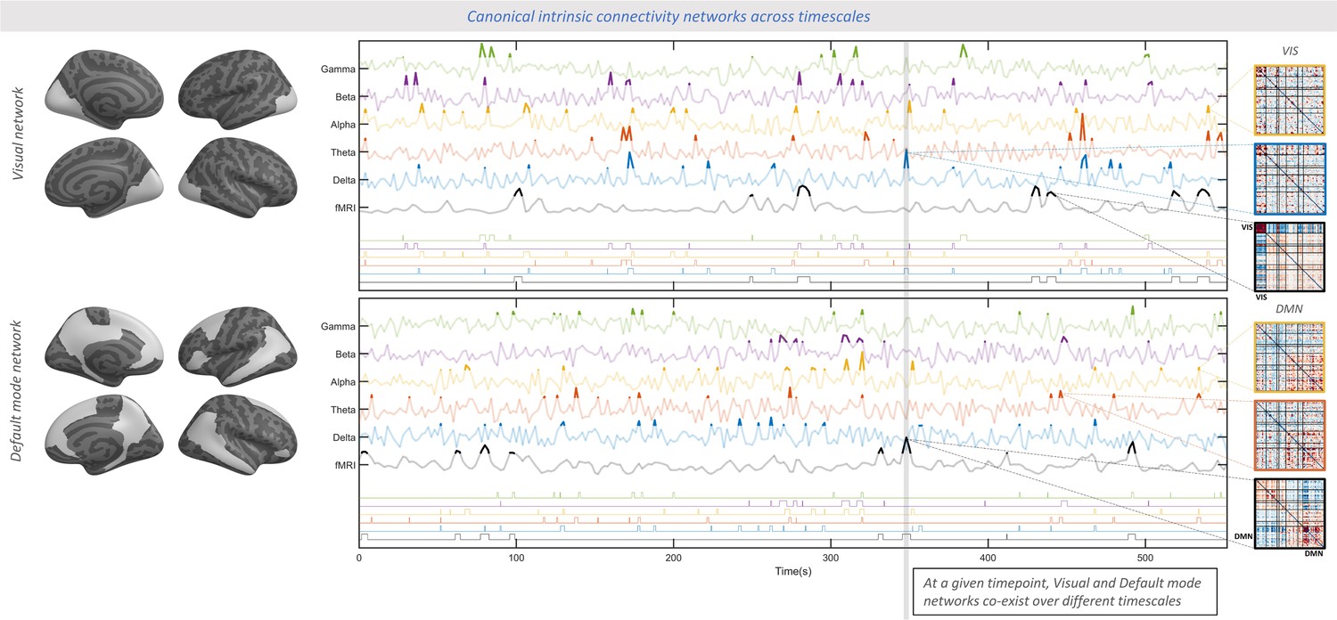Click the Beta label in the Visual network plot
Viewport: 1337px width, 620px height.
(345, 96)
